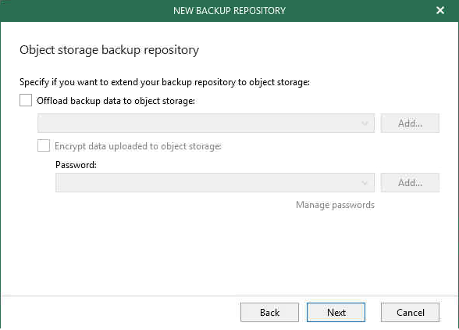Proceed with the Next button
The height and width of the screenshot is (330, 459).
pos(336,312)
